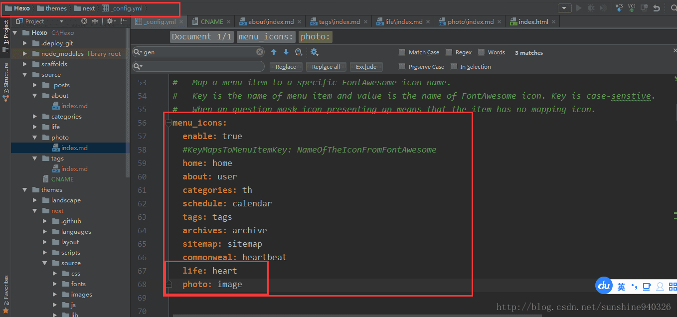677x317 pixels.
Task: Toggle the Words checkbox
Action: tap(481, 52)
